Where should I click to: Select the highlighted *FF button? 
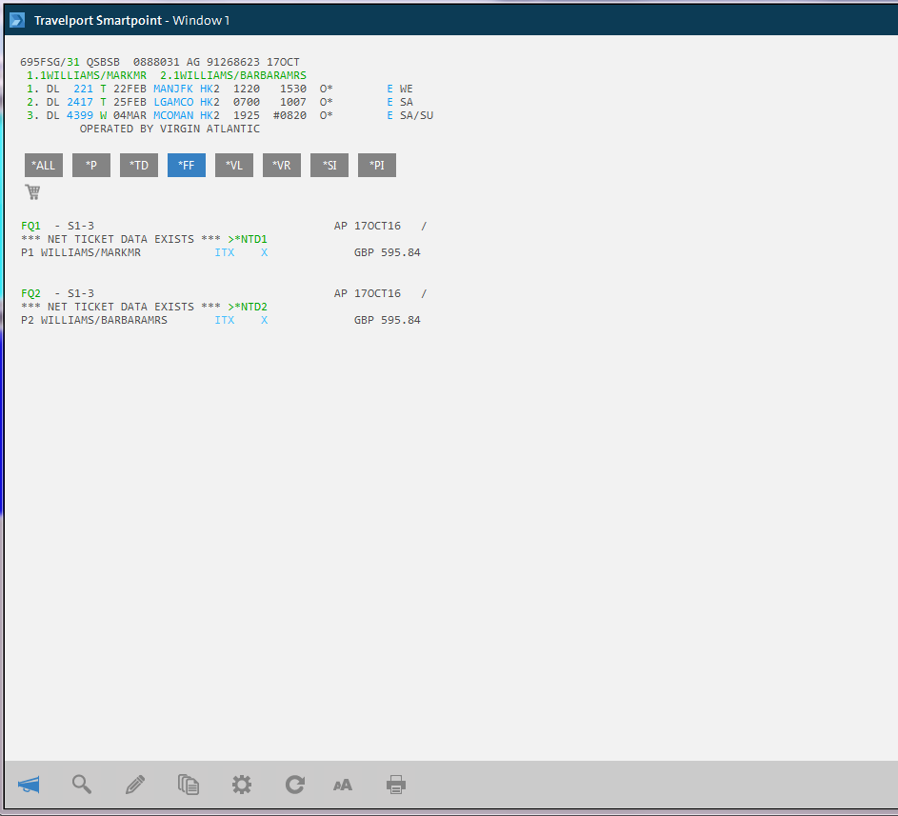coord(186,165)
